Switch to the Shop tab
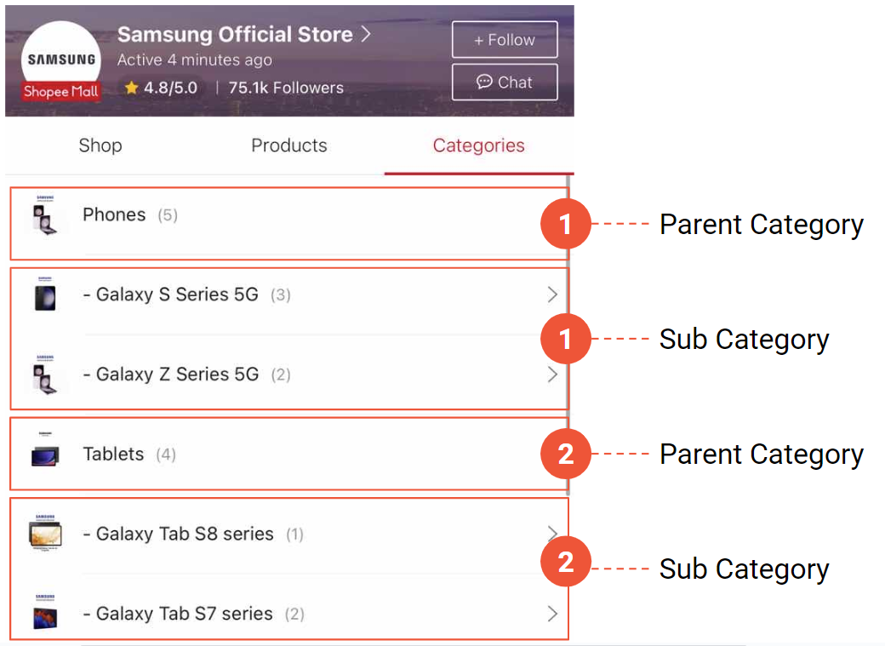Viewport: 885px width, 646px height. pos(100,146)
